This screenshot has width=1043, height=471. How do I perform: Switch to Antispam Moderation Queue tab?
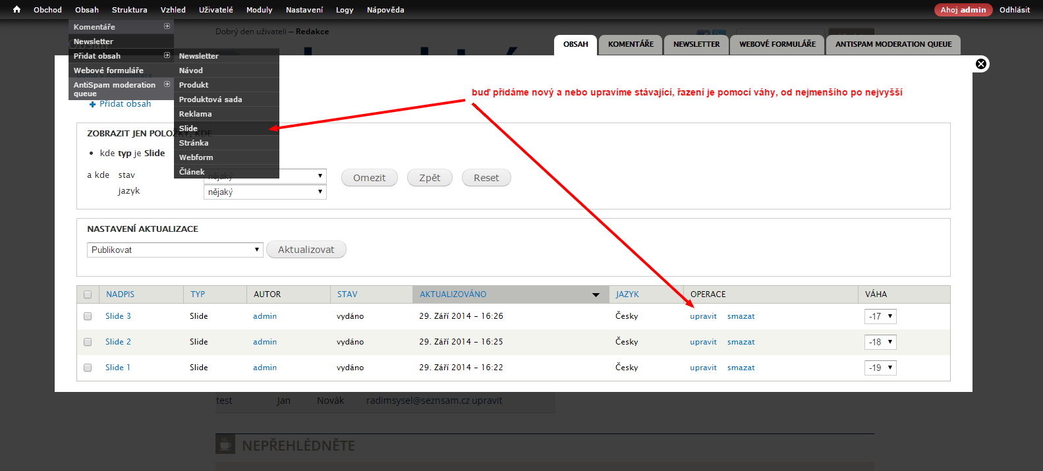[x=893, y=44]
